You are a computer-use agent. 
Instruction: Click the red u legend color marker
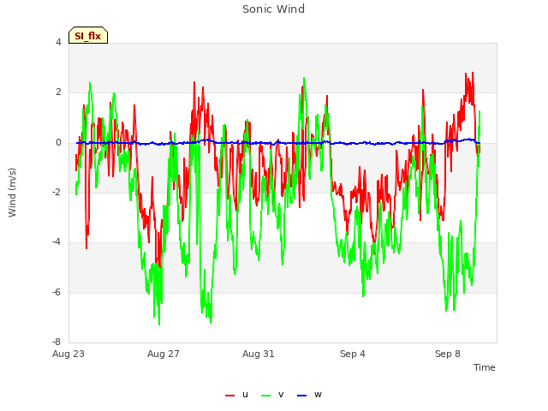click(x=230, y=396)
